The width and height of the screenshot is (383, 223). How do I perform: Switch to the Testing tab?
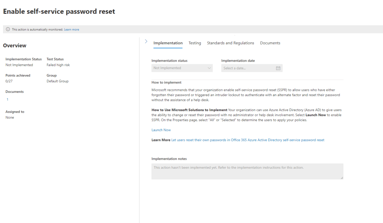click(195, 43)
